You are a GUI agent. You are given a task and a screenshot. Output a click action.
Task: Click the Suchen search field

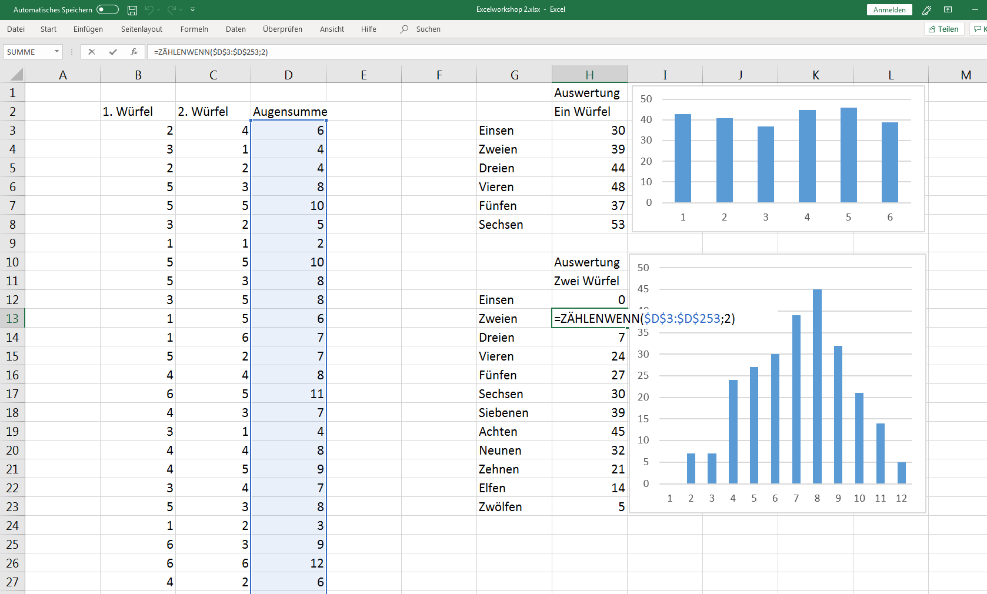428,29
